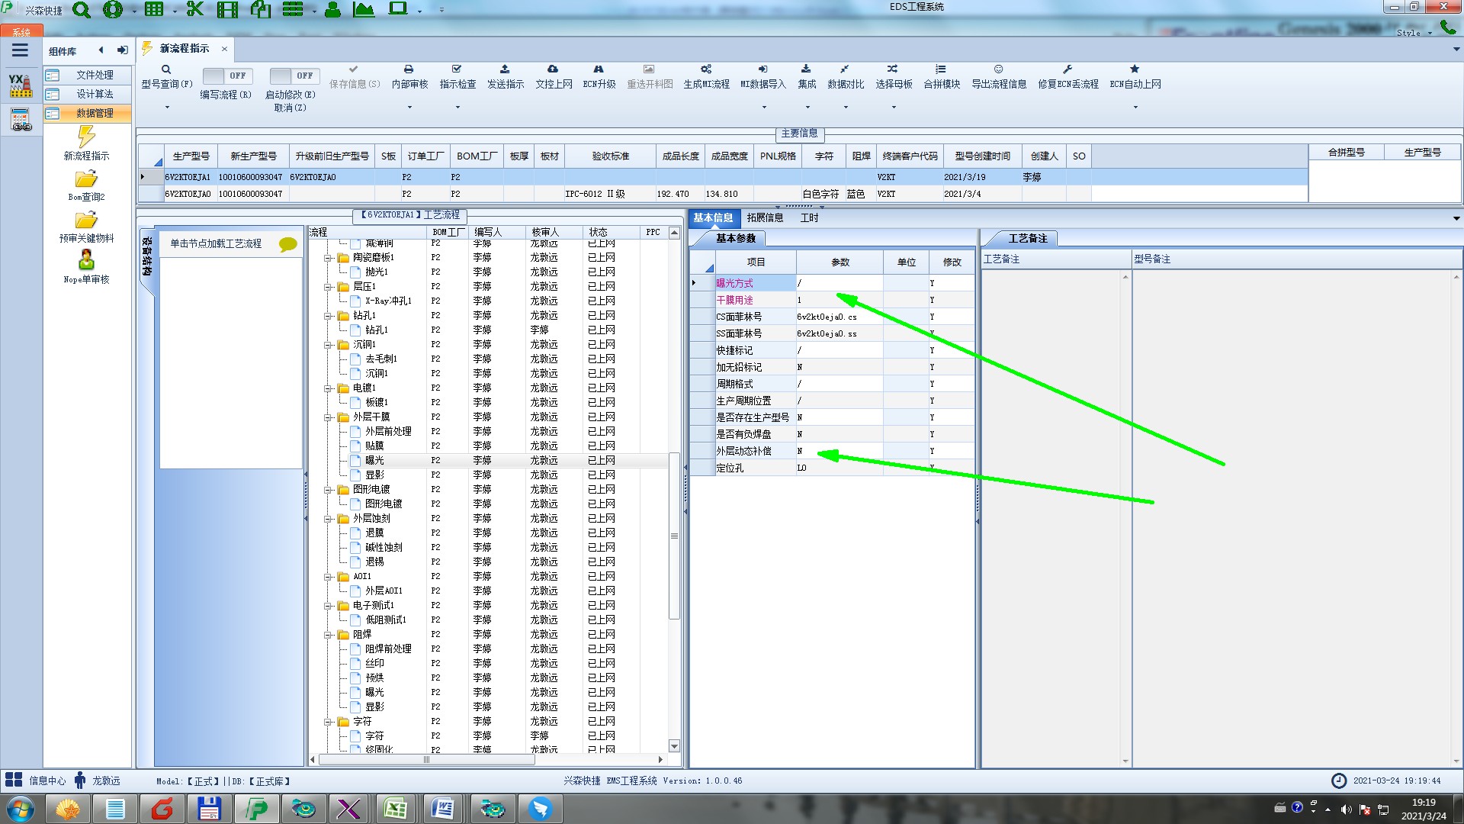The image size is (1464, 824).
Task: Open the Bom查询2 folder icon
Action: 86,179
